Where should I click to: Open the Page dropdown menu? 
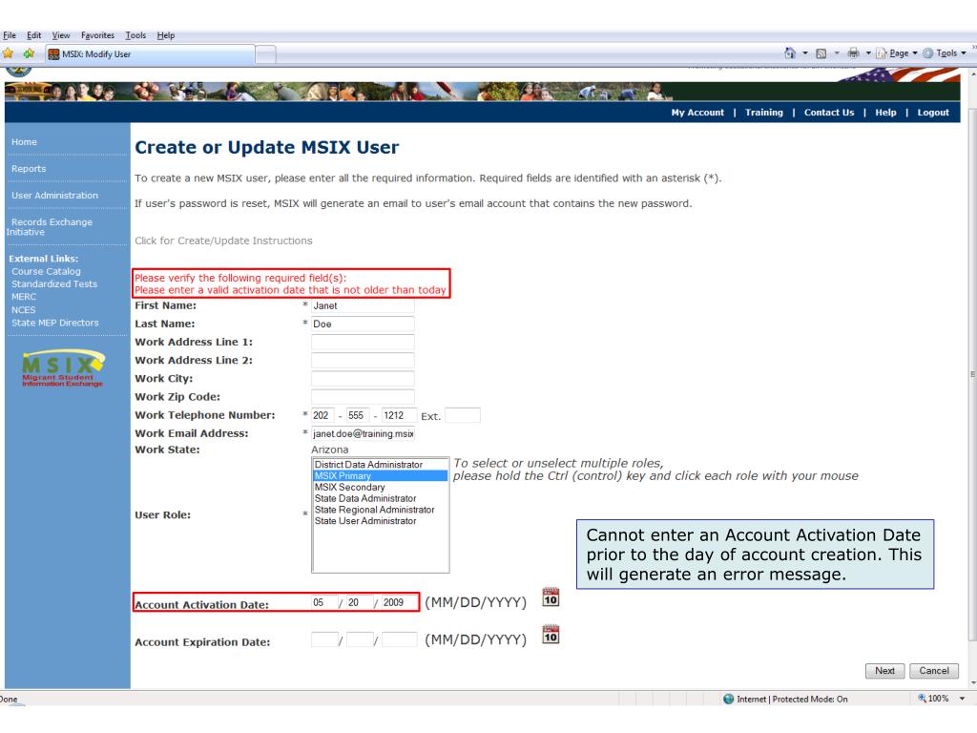coord(897,53)
